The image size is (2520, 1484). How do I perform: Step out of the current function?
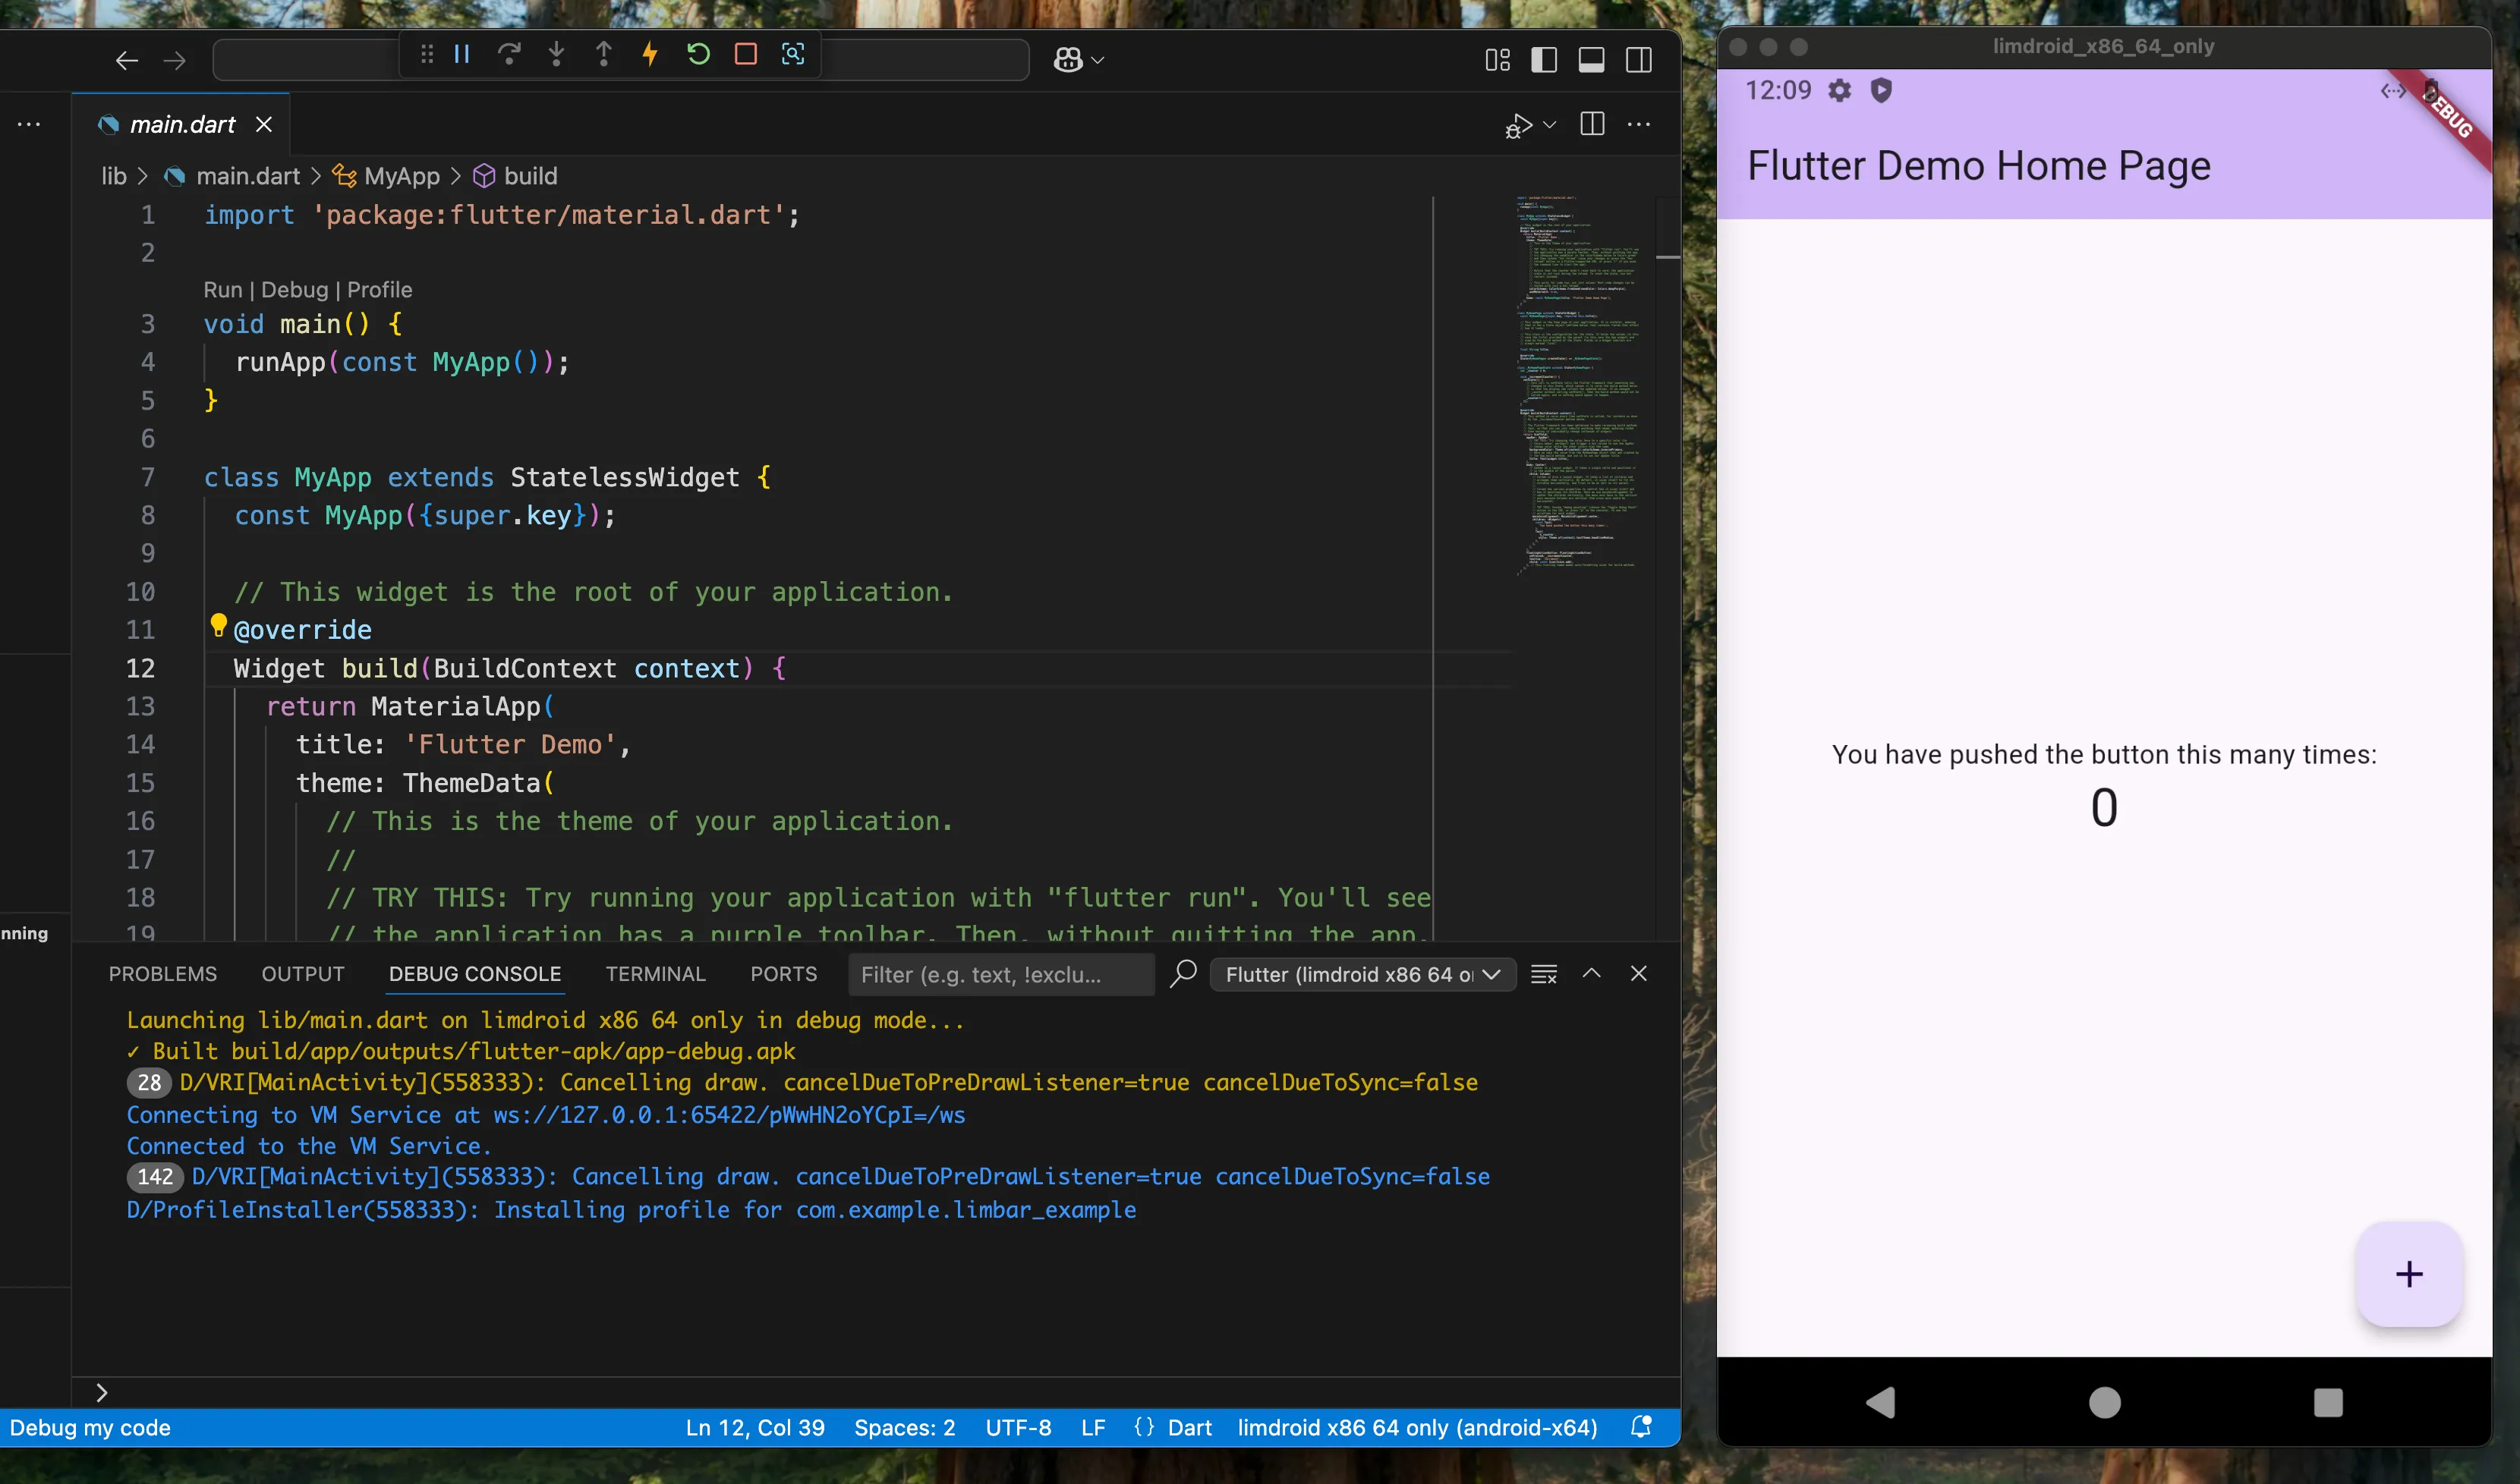(x=604, y=55)
